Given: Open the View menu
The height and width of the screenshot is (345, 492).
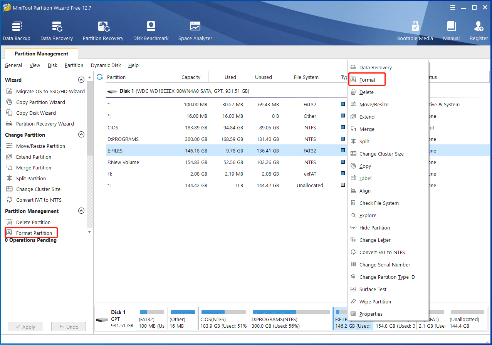Looking at the screenshot, I should click(35, 65).
